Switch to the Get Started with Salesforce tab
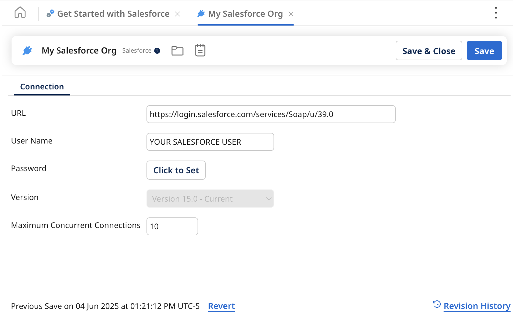The image size is (513, 315). [x=113, y=13]
